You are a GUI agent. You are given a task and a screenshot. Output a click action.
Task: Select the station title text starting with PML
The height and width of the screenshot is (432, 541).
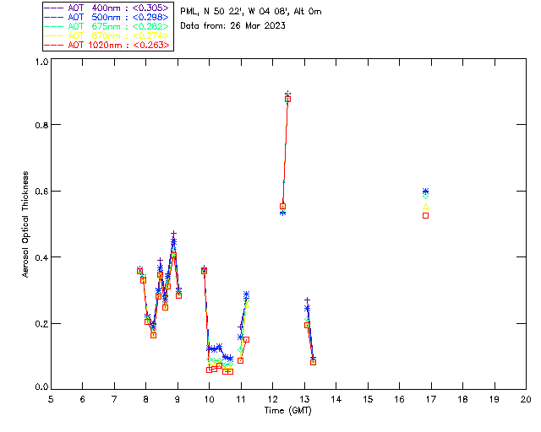tap(251, 12)
